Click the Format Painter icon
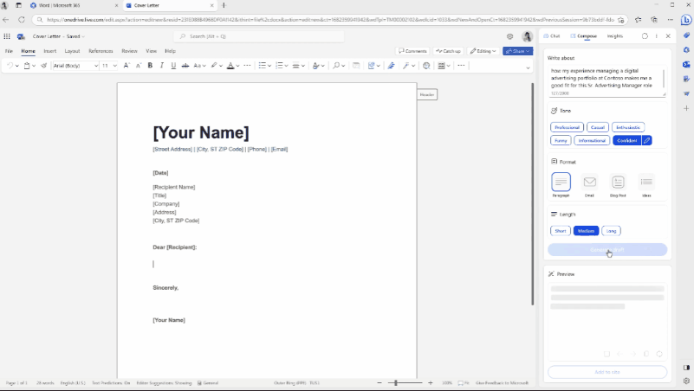Viewport: 694px width, 391px height. 43,66
